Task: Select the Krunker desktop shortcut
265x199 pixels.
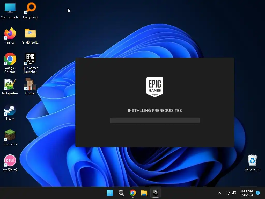Action: 30,87
